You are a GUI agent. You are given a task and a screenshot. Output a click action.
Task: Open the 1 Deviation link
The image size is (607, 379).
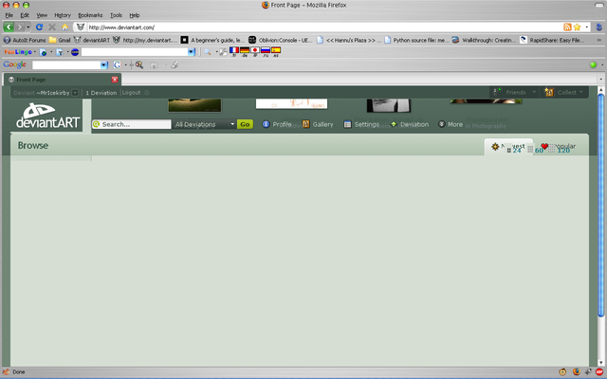point(101,93)
